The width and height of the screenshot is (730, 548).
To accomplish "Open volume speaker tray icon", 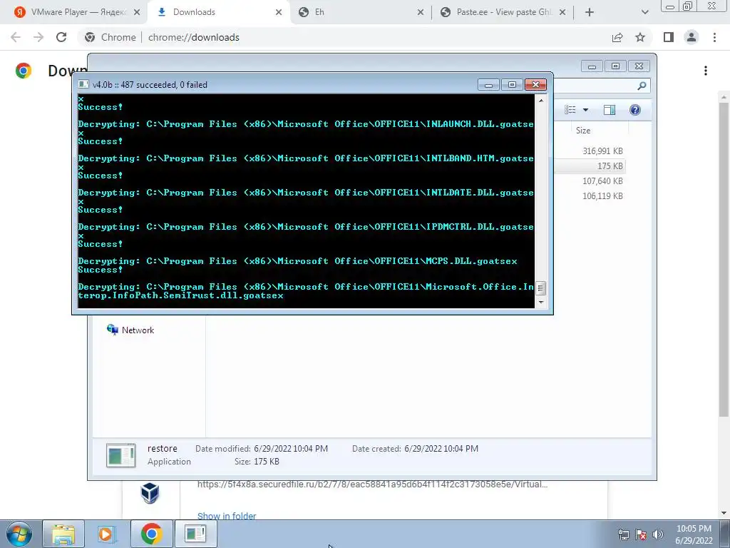I will point(658,535).
